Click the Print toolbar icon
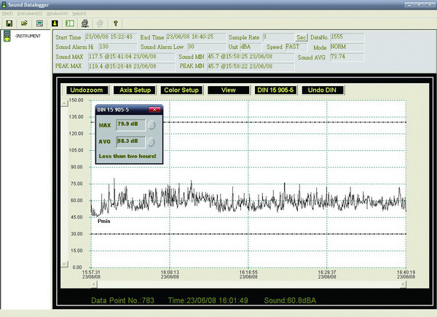Screen dimensions: 437x317 click(85, 23)
